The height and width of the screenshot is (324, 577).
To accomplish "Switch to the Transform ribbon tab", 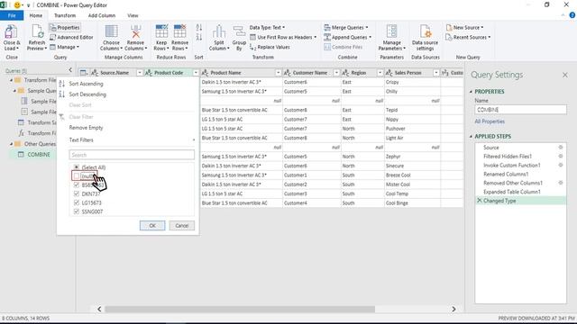I will 65,15.
